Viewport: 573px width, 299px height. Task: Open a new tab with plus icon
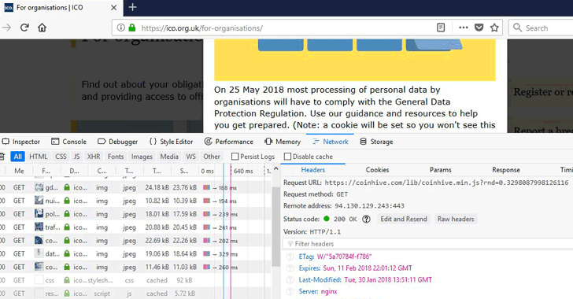click(132, 7)
